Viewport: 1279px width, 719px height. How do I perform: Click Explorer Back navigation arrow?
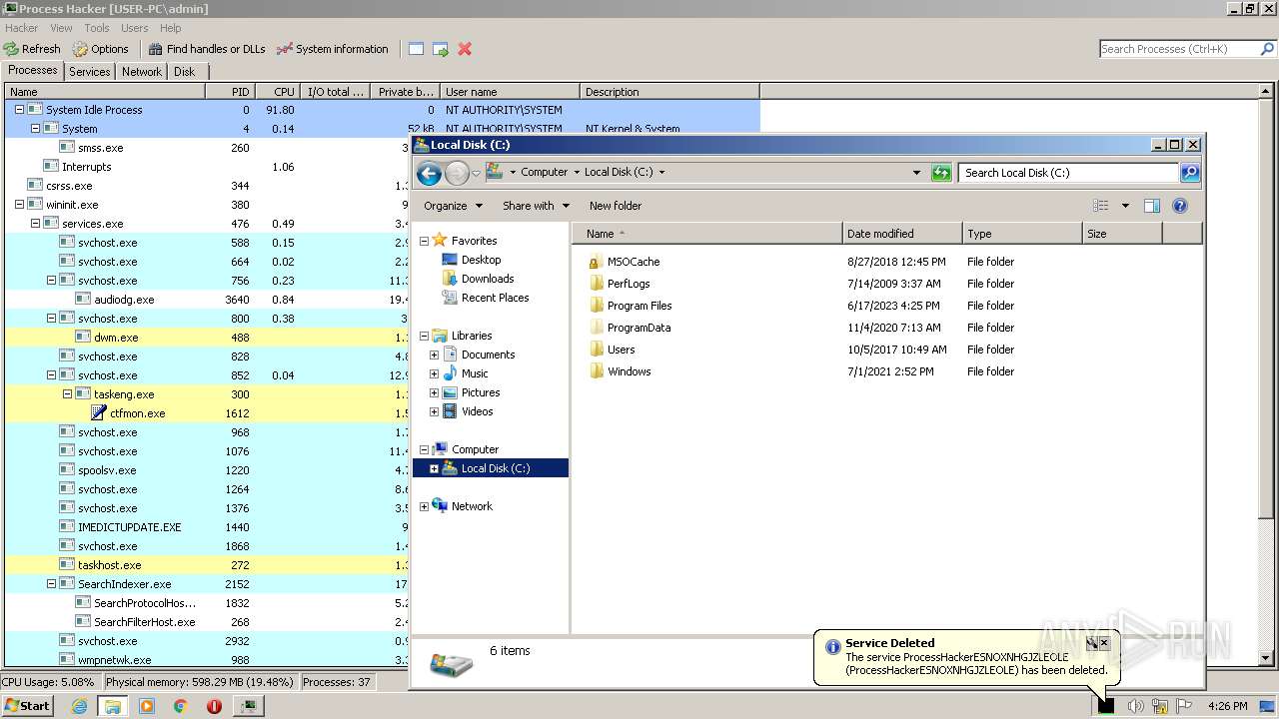click(429, 173)
